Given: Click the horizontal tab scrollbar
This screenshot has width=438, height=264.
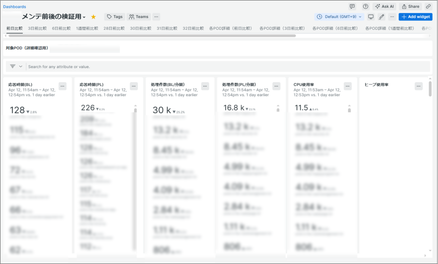Looking at the screenshot, I should [152, 35].
